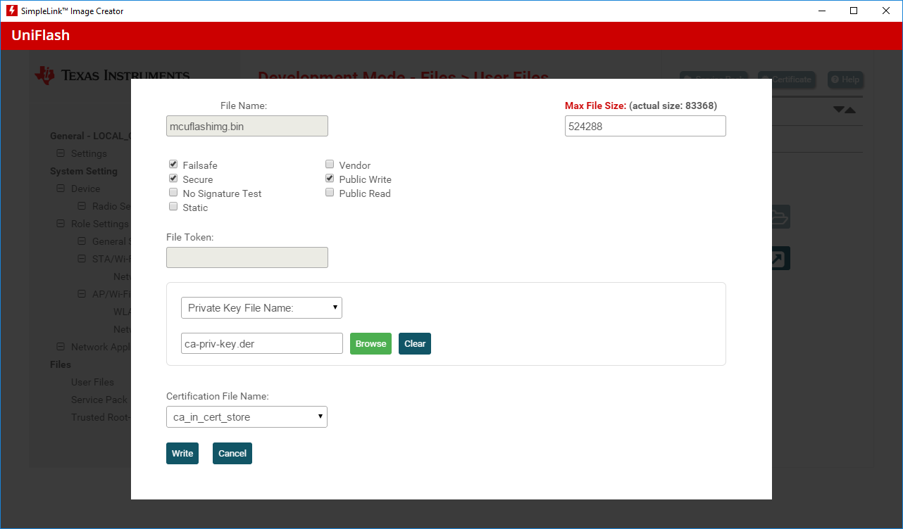Click the open-folder icon behind the dialog
Viewport: 903px width, 529px height.
pos(780,217)
